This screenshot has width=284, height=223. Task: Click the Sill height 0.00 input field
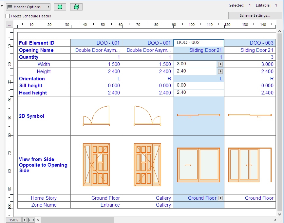[x=199, y=85]
